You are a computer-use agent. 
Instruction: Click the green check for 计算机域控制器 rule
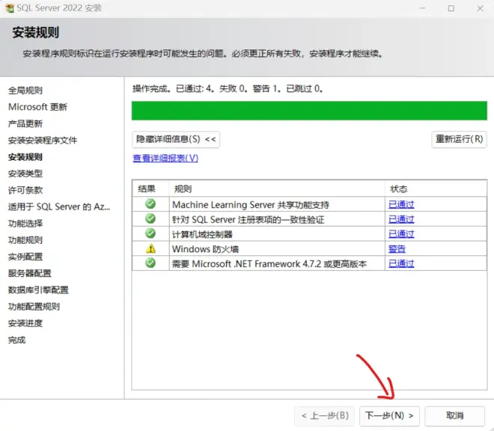pos(150,233)
